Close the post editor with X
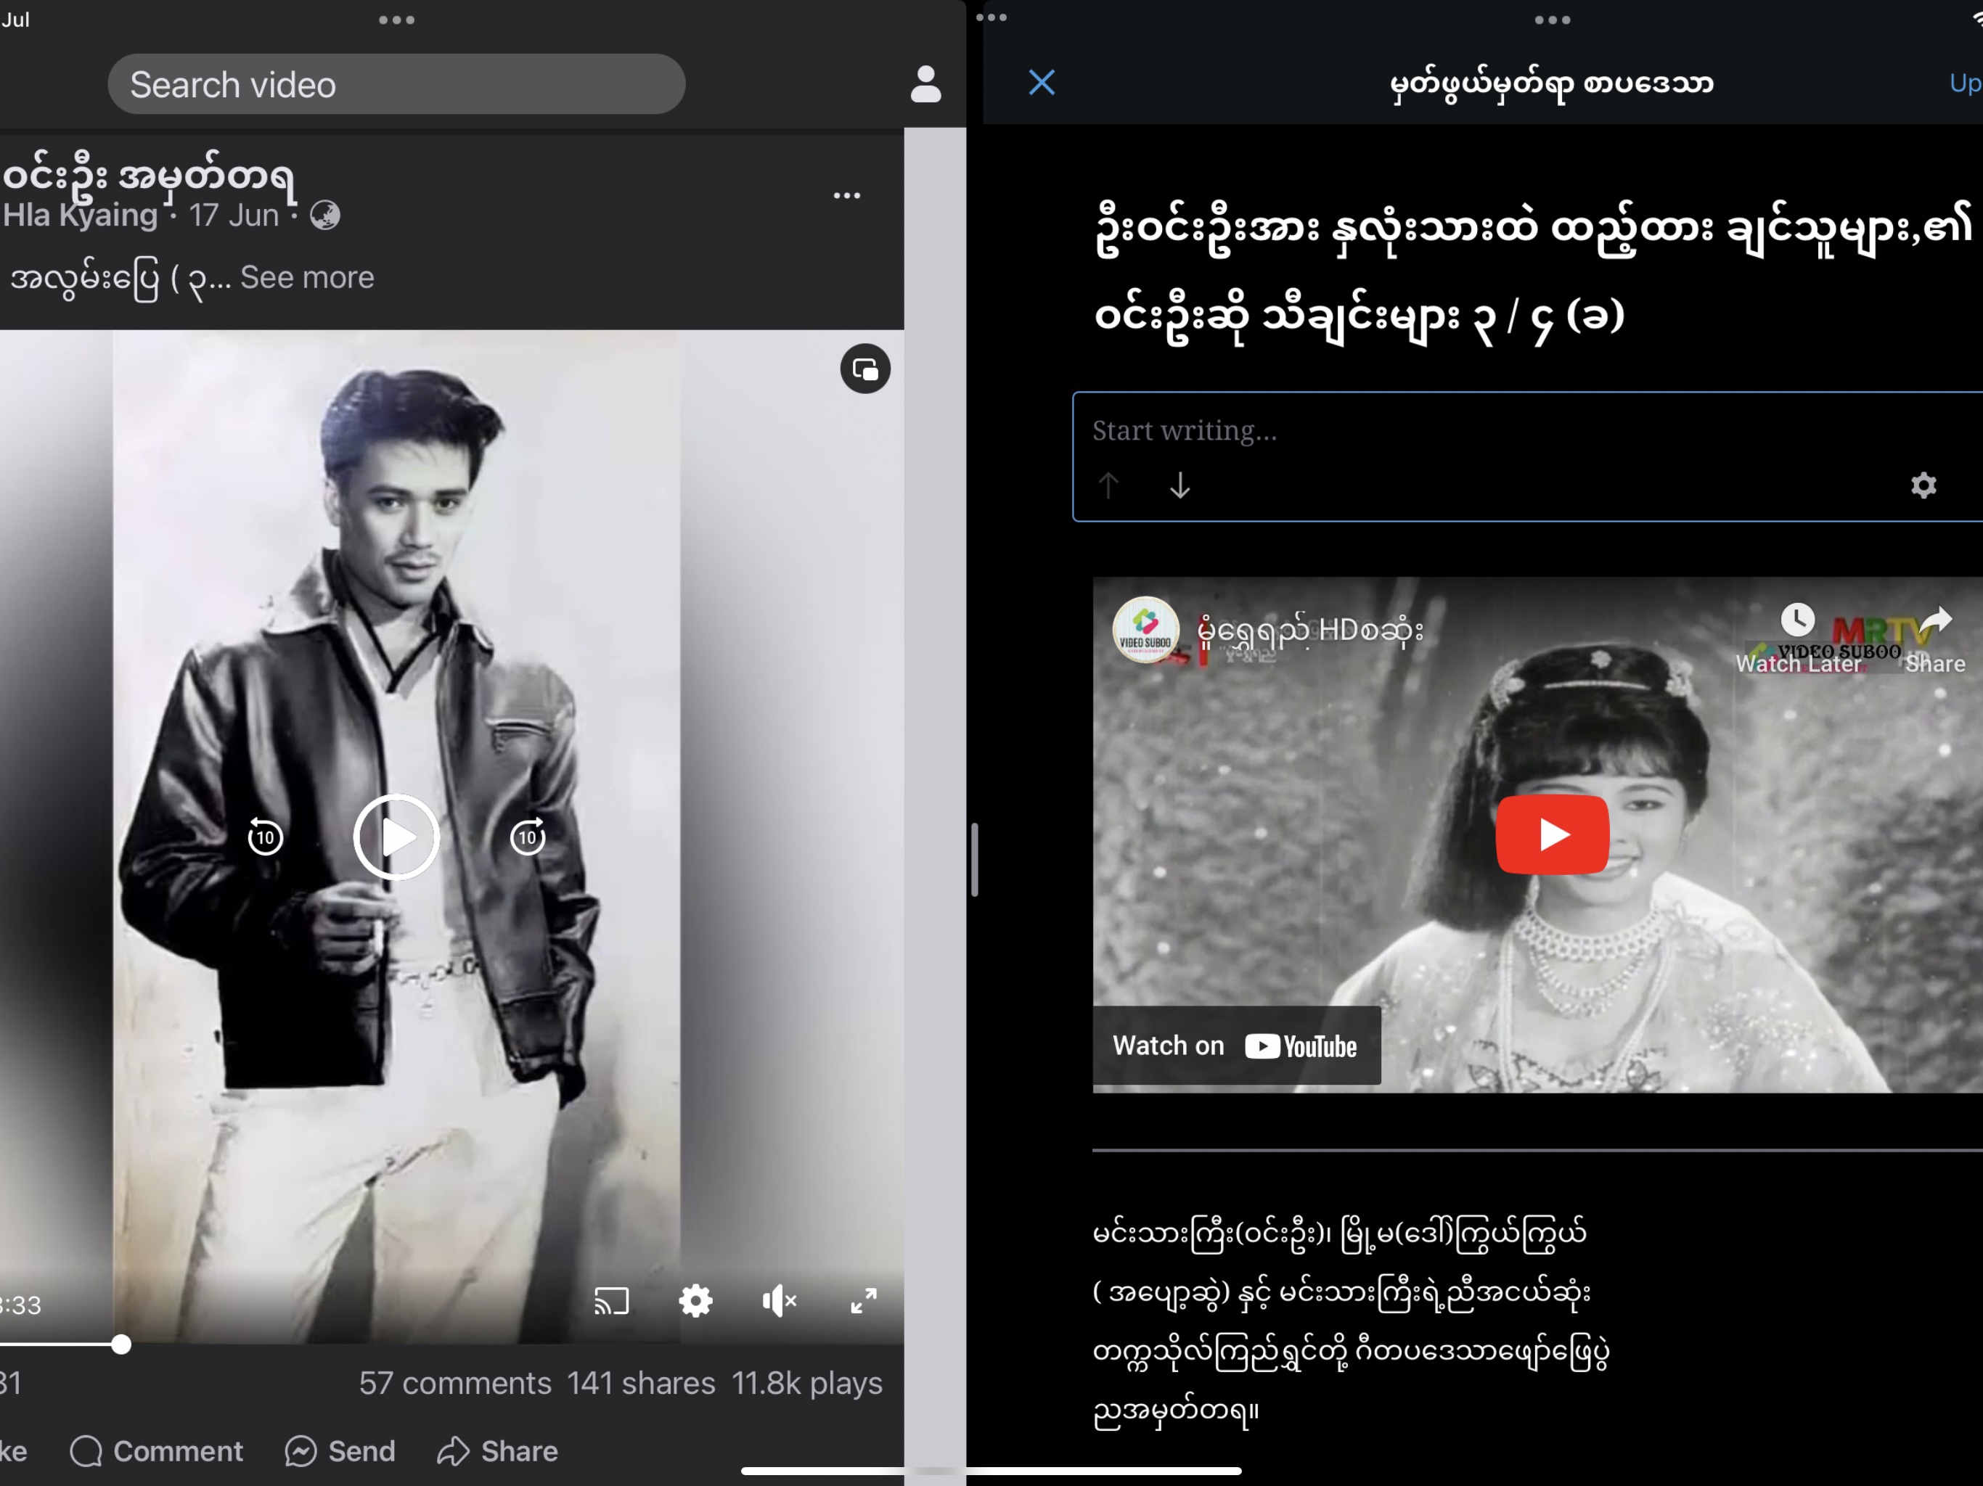1983x1486 pixels. coord(1042,83)
